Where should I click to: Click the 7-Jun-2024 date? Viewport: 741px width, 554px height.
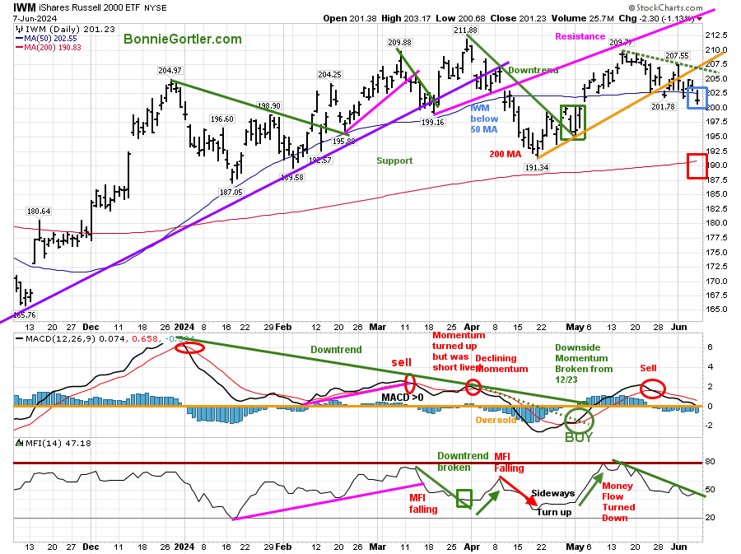coord(35,18)
